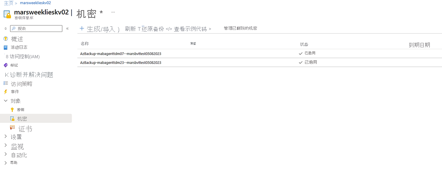Open secret AzBackup-mabagenttdm23--marsbvttest05082023

pos(121,63)
